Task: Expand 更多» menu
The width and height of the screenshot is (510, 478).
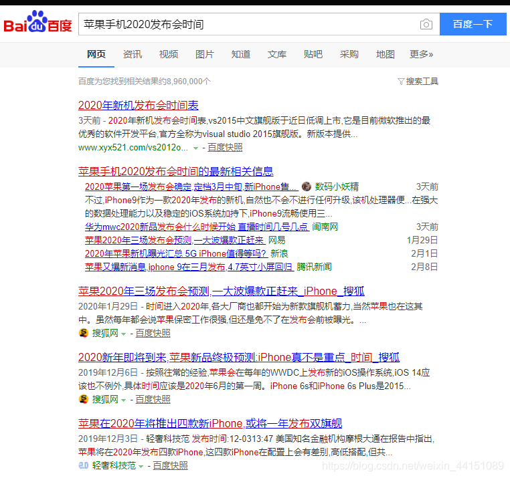Action: [421, 54]
